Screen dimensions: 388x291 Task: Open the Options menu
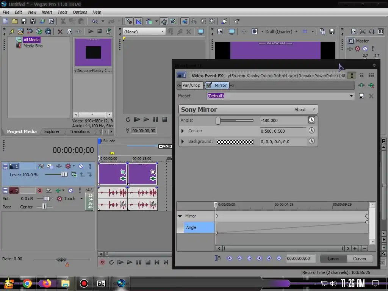point(80,12)
